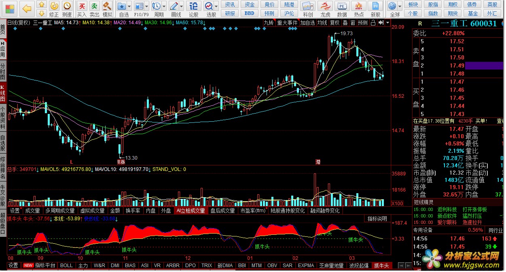Go back with the yellow left arrow
506x272 pixels.
(x=27, y=8)
